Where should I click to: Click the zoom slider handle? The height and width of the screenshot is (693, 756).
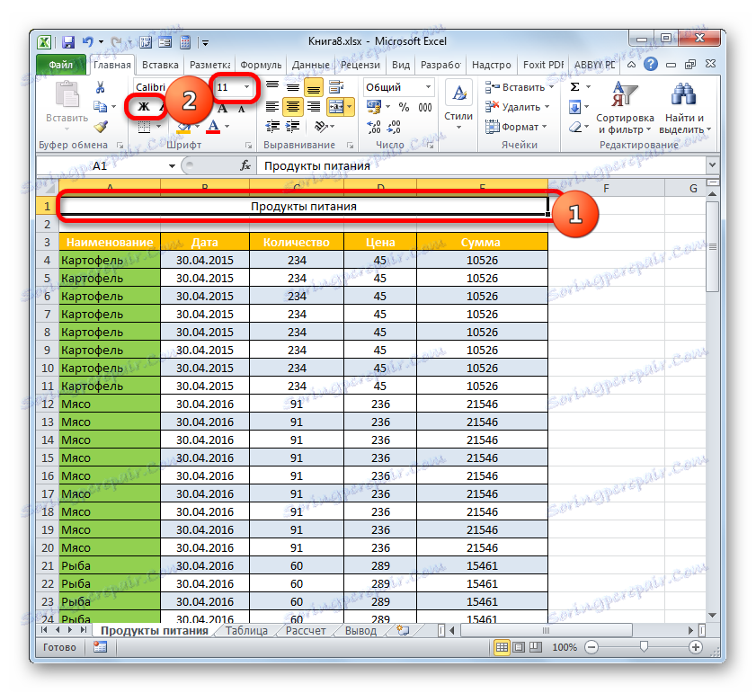click(x=644, y=646)
